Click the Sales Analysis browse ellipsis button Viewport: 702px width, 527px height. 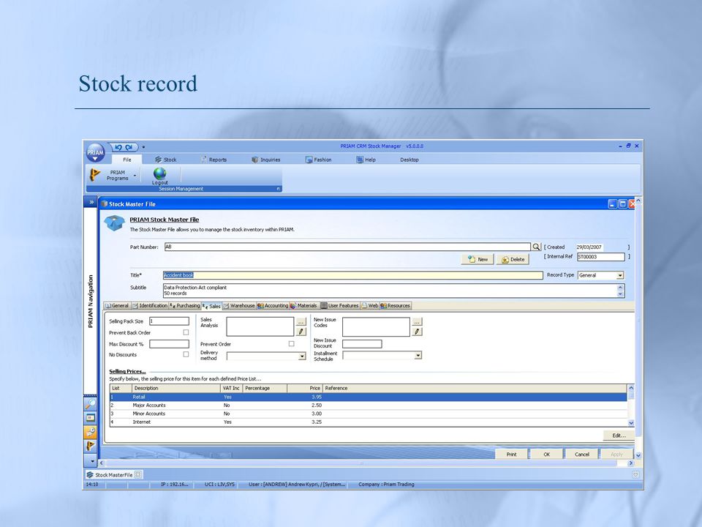(x=301, y=322)
